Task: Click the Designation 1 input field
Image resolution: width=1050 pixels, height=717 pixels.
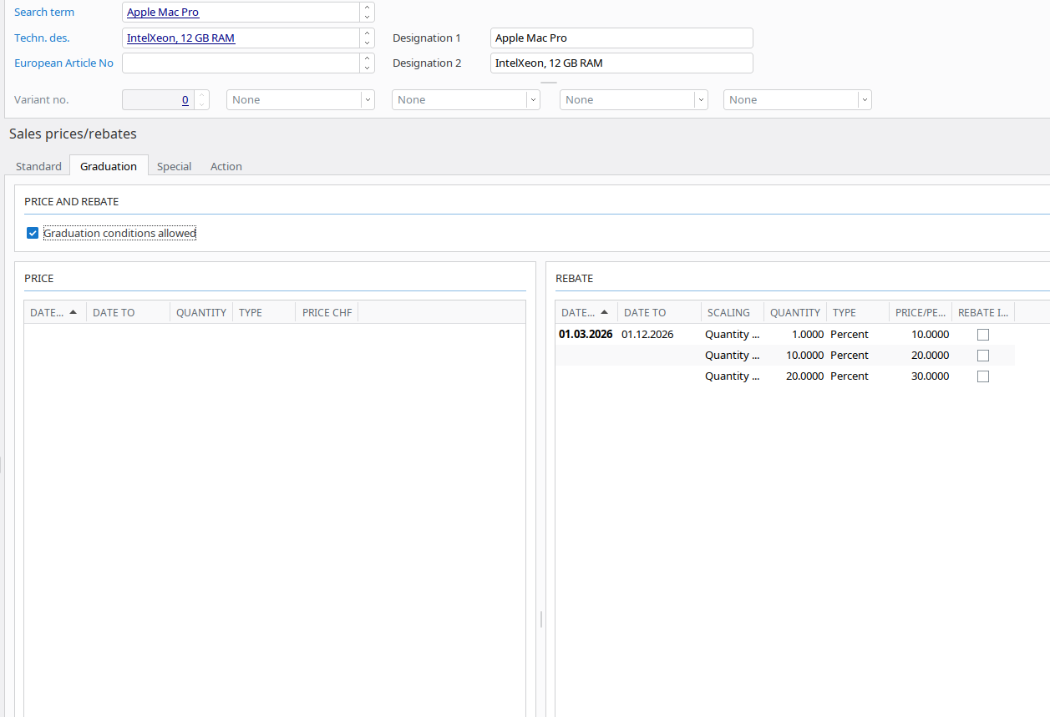Action: [621, 38]
